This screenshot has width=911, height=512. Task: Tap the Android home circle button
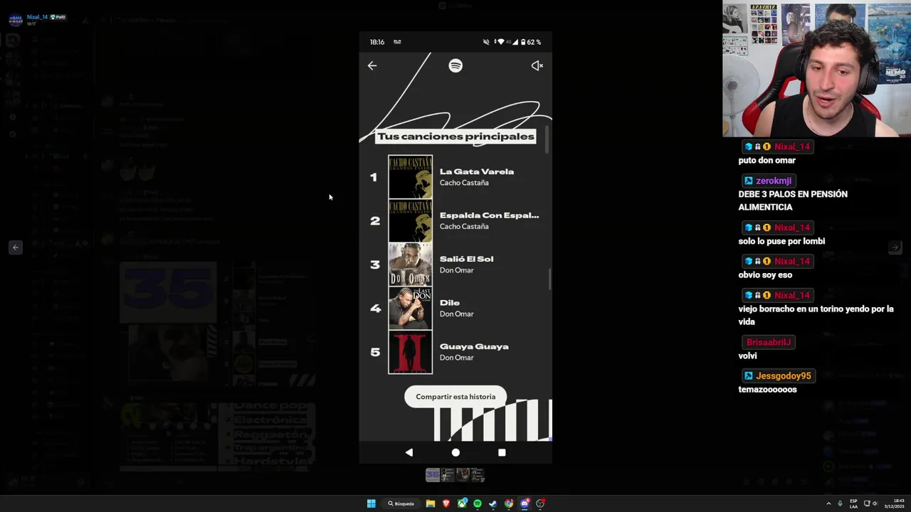455,452
